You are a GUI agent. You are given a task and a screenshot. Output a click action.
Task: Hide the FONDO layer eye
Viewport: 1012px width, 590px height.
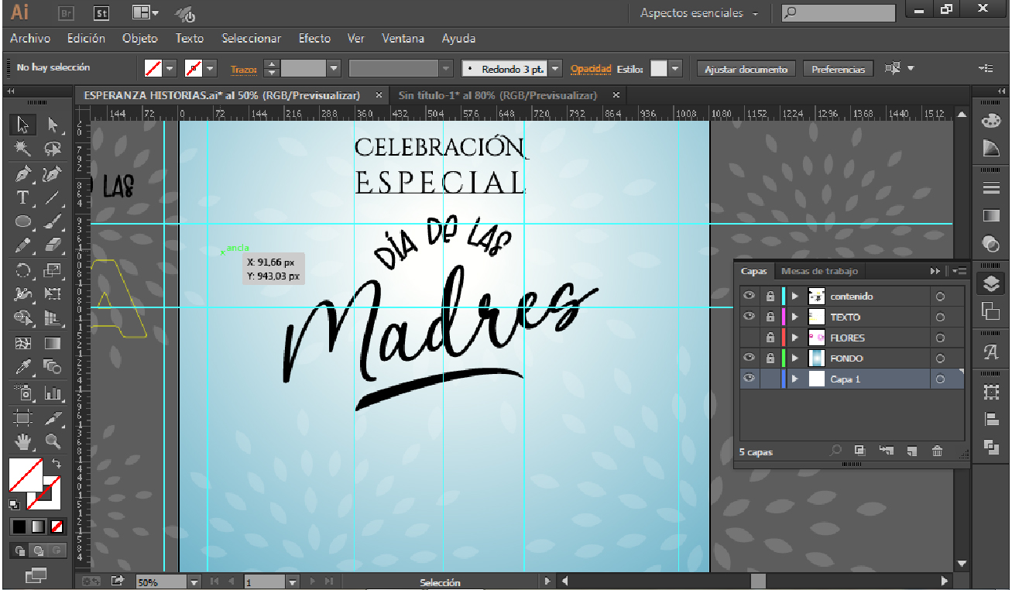[748, 358]
